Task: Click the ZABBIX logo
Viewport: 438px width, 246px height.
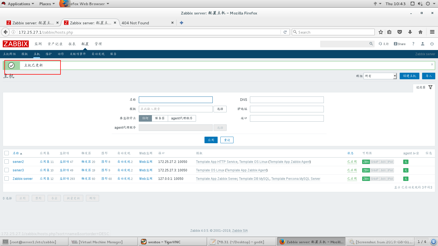Action: pos(16,44)
